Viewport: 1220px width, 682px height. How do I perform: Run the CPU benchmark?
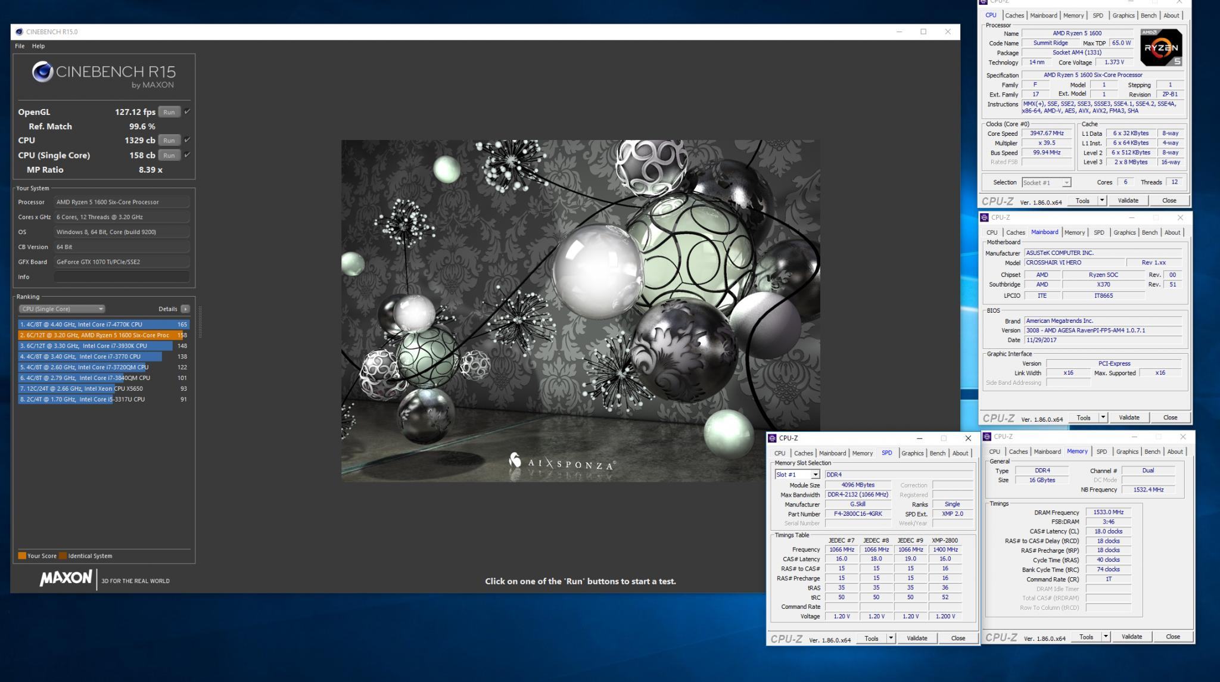pos(169,141)
